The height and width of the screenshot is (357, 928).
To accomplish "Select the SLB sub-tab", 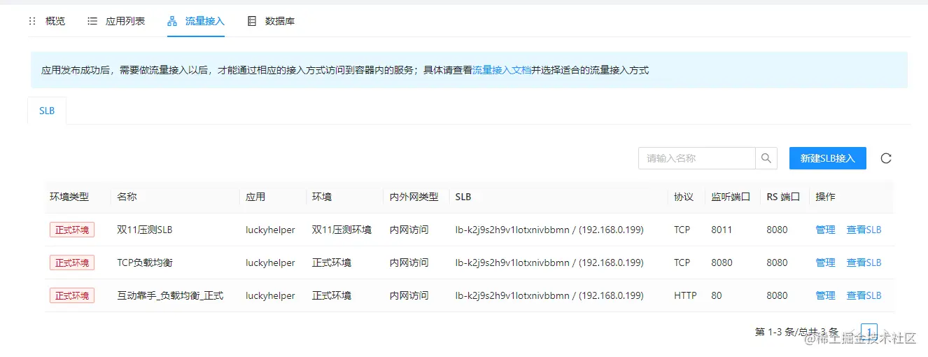I will coord(47,111).
